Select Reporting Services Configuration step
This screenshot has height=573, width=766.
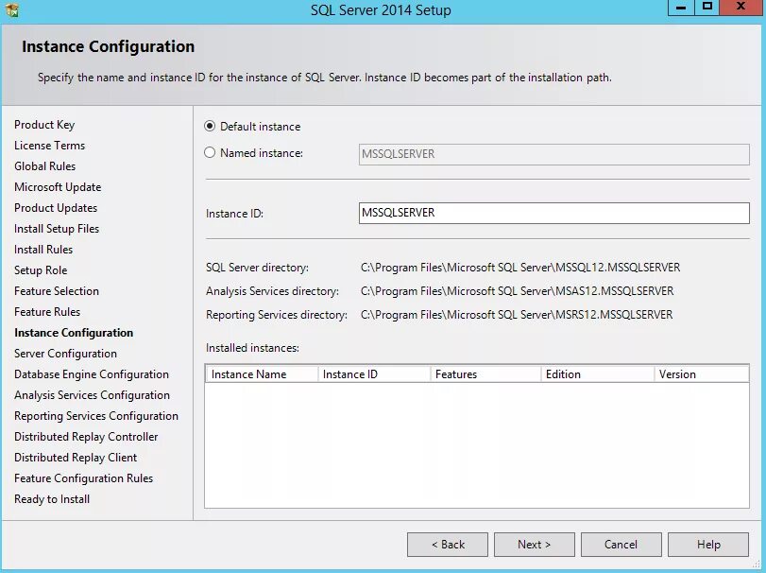[x=96, y=416]
